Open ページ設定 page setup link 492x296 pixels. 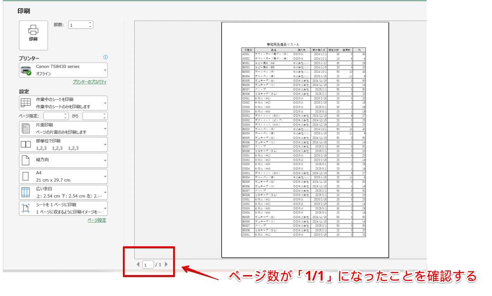pyautogui.click(x=98, y=220)
